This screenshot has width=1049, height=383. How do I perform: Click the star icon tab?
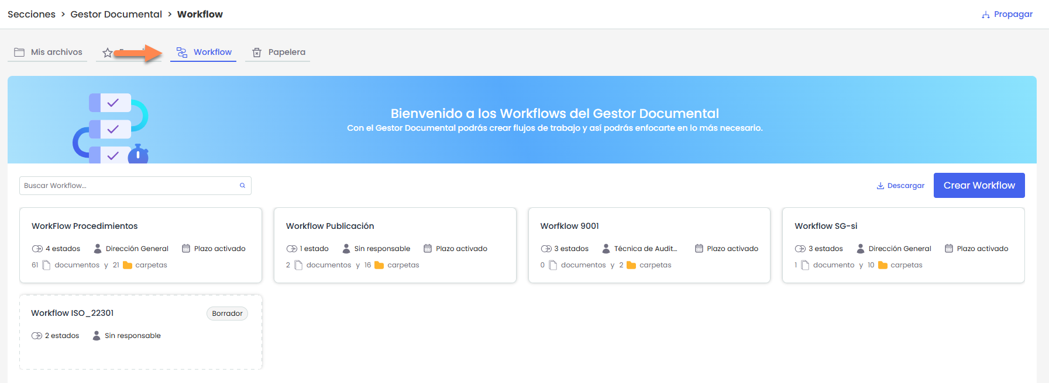point(107,53)
